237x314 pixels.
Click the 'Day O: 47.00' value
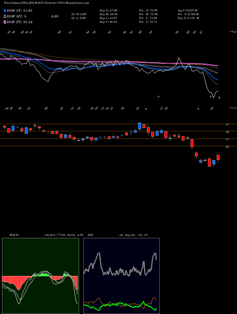pos(109,10)
